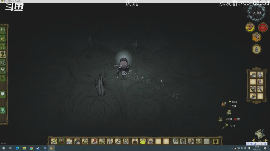Open Google Chrome from the taskbar
The width and height of the screenshot is (270, 151).
pyautogui.click(x=31, y=148)
